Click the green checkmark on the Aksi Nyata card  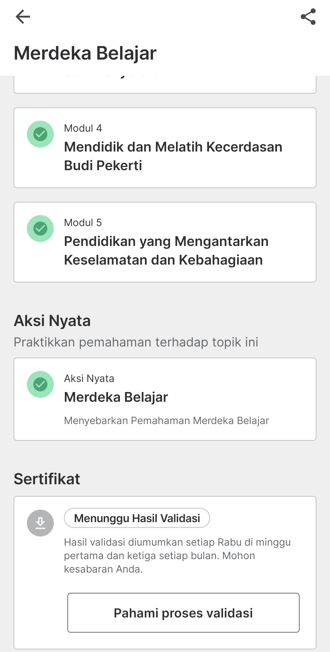(40, 384)
